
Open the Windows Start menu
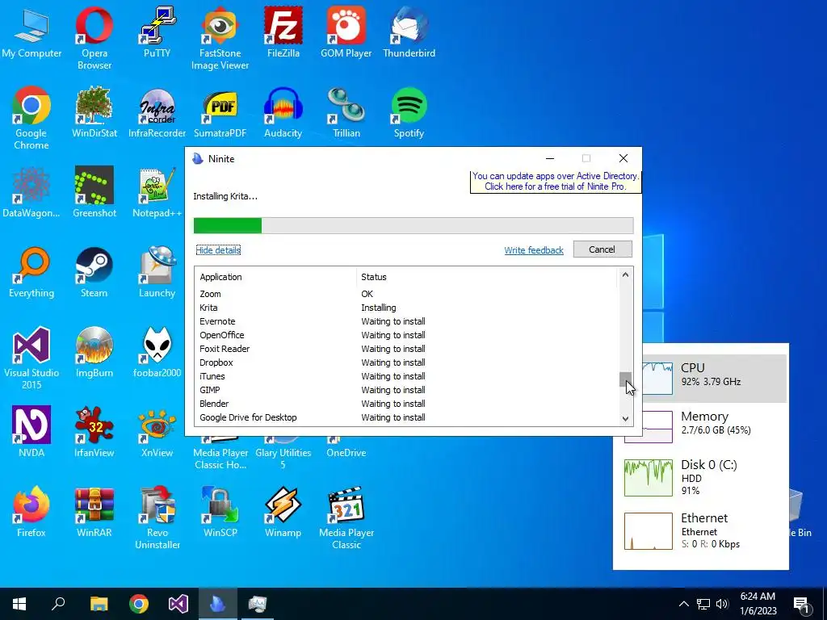click(19, 604)
